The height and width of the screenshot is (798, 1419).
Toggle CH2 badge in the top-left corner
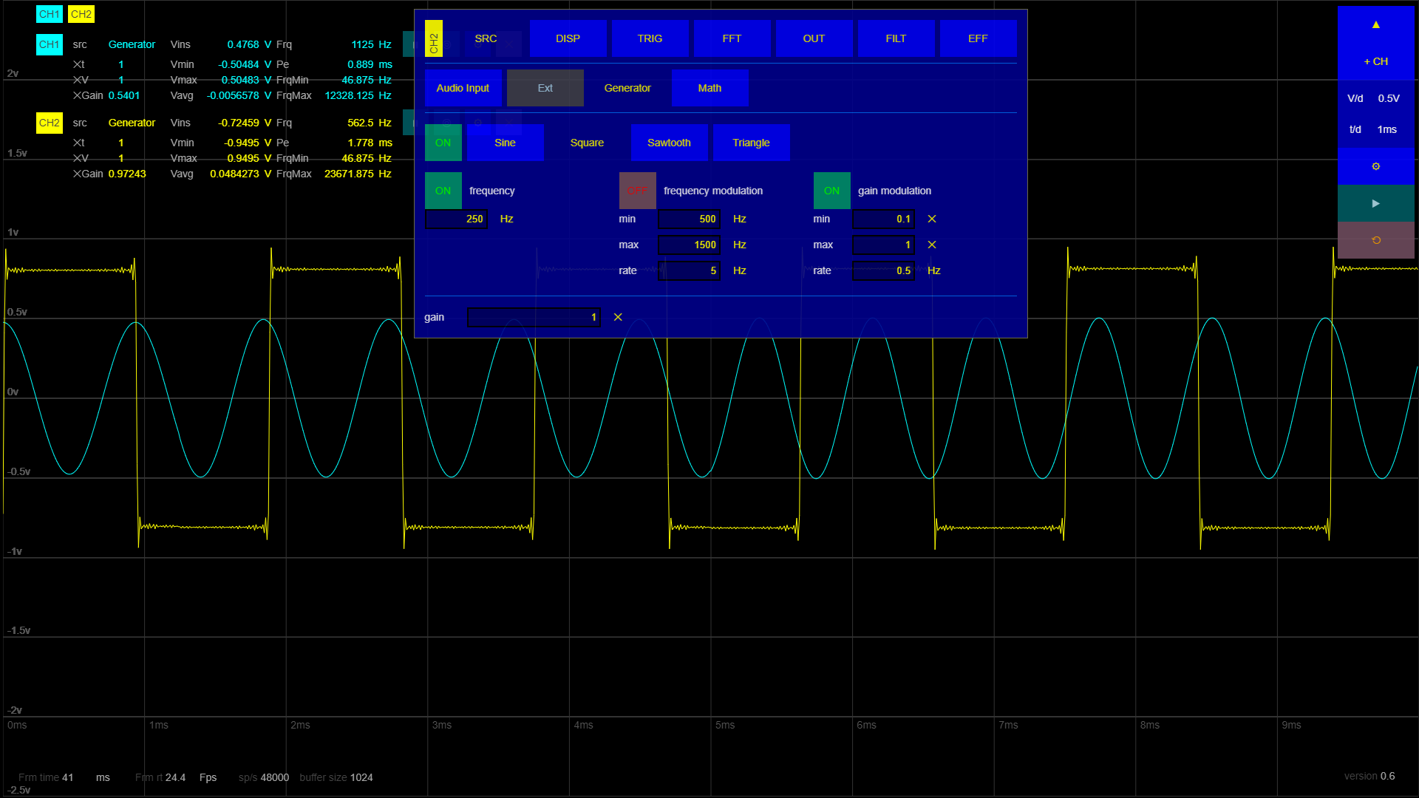coord(81,14)
